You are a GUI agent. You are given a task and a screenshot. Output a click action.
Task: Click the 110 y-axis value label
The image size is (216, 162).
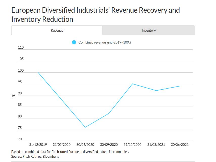tap(21, 47)
